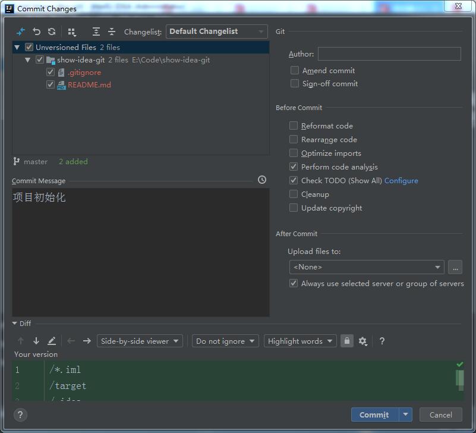Click the Rollback (revert) arrow icon
Image resolution: width=476 pixels, height=433 pixels.
37,32
